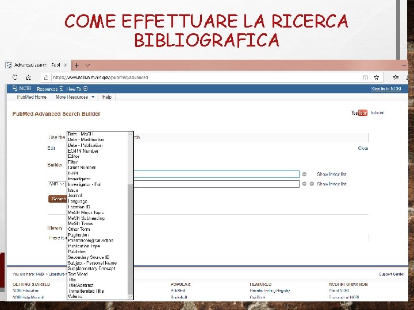Open the Resources dropdown
414x310 pixels.
click(x=49, y=89)
